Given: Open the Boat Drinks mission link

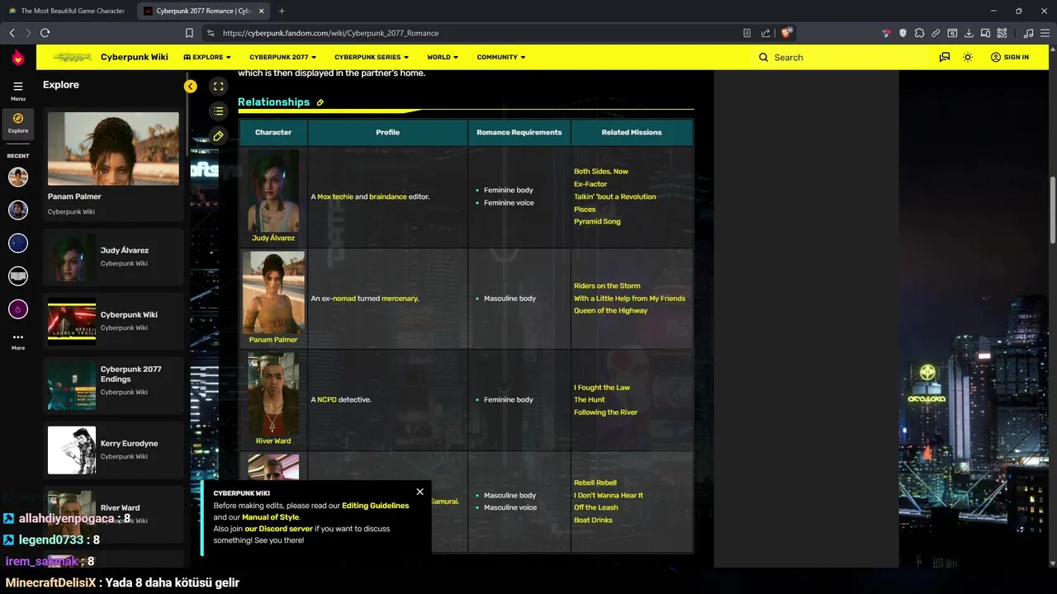Looking at the screenshot, I should (x=593, y=520).
